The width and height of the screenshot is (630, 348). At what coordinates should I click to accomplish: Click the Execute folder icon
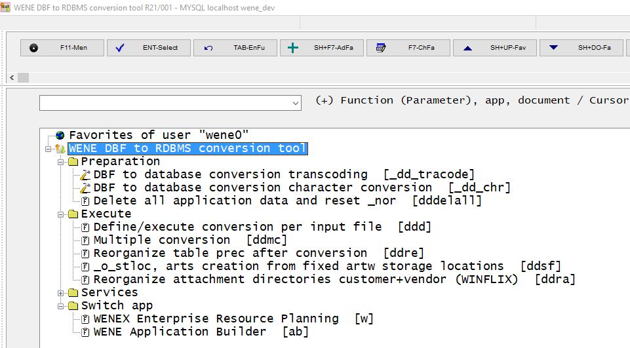pyautogui.click(x=73, y=214)
